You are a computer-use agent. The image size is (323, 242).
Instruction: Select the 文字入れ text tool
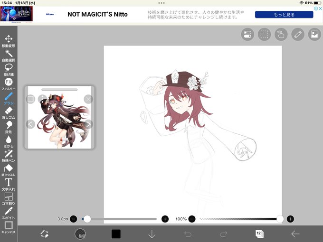(x=9, y=185)
